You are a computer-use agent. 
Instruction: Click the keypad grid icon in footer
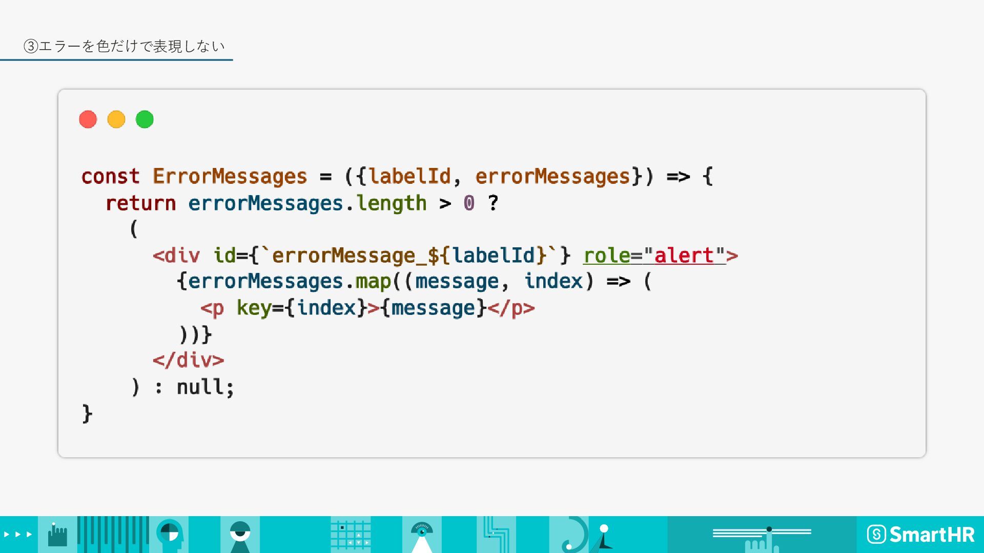(x=351, y=535)
